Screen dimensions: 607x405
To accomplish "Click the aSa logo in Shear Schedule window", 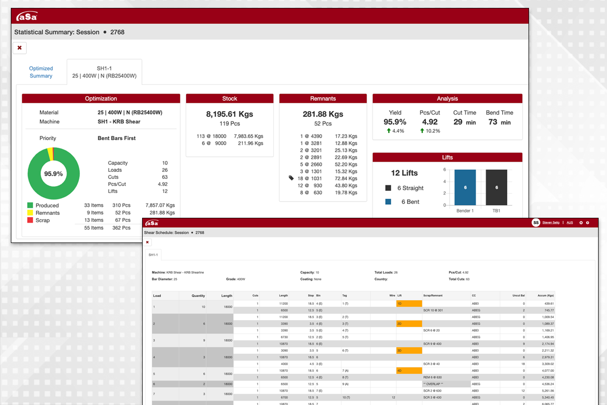I will pyautogui.click(x=152, y=223).
